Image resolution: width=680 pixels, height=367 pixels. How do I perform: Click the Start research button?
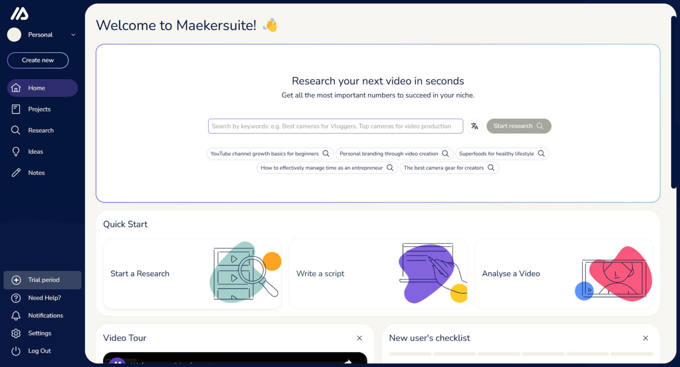point(518,126)
